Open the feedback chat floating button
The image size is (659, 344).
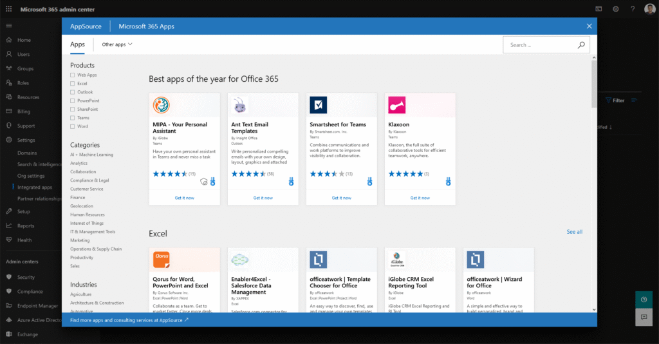coord(644,317)
